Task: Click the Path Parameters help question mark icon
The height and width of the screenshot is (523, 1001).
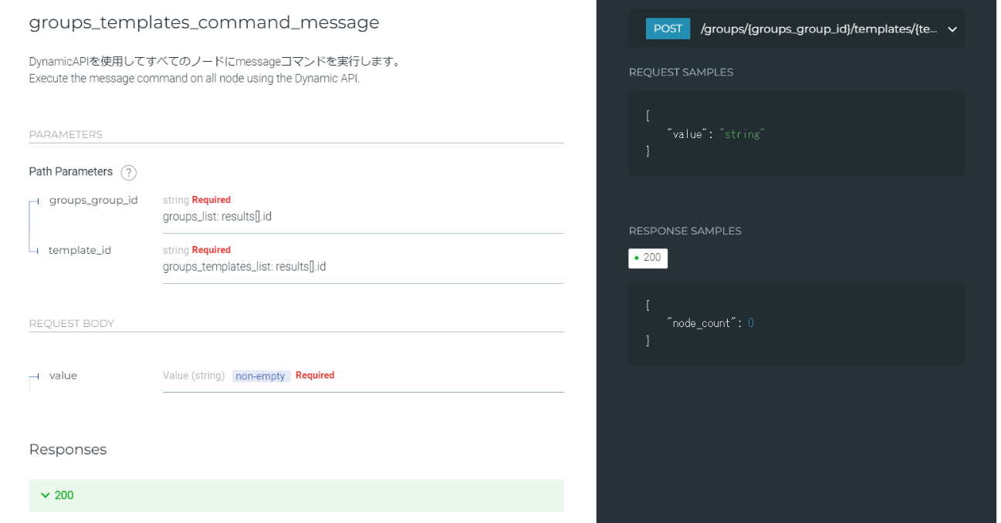Action: (x=128, y=173)
